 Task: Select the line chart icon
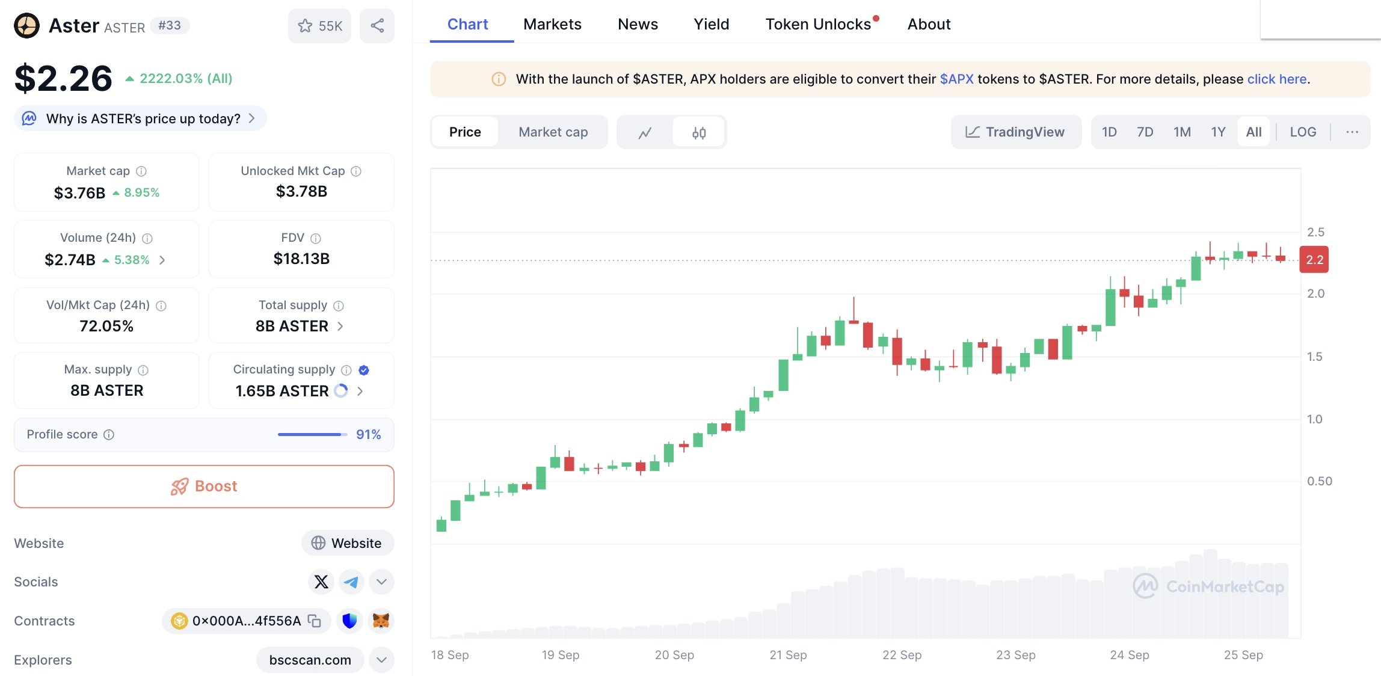645,132
